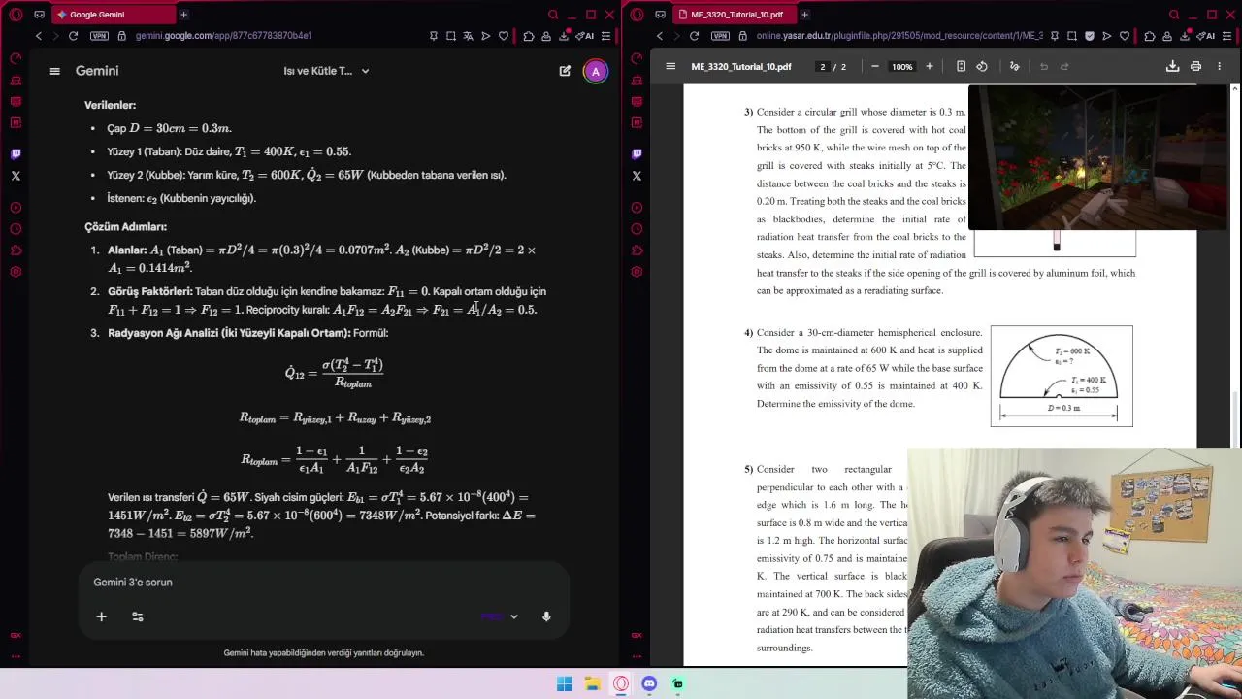The image size is (1242, 699).
Task: Open the shield ad blocker icon in the PDF window
Action: pyautogui.click(x=1090, y=36)
